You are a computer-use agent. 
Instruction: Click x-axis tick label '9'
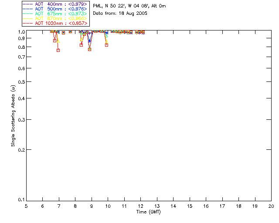(92, 206)
